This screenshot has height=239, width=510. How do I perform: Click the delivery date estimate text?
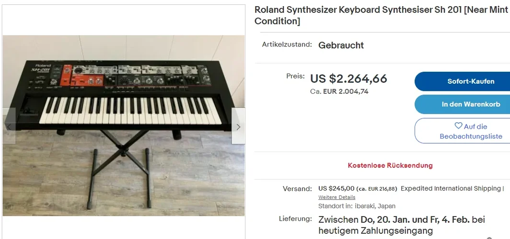[402, 225]
